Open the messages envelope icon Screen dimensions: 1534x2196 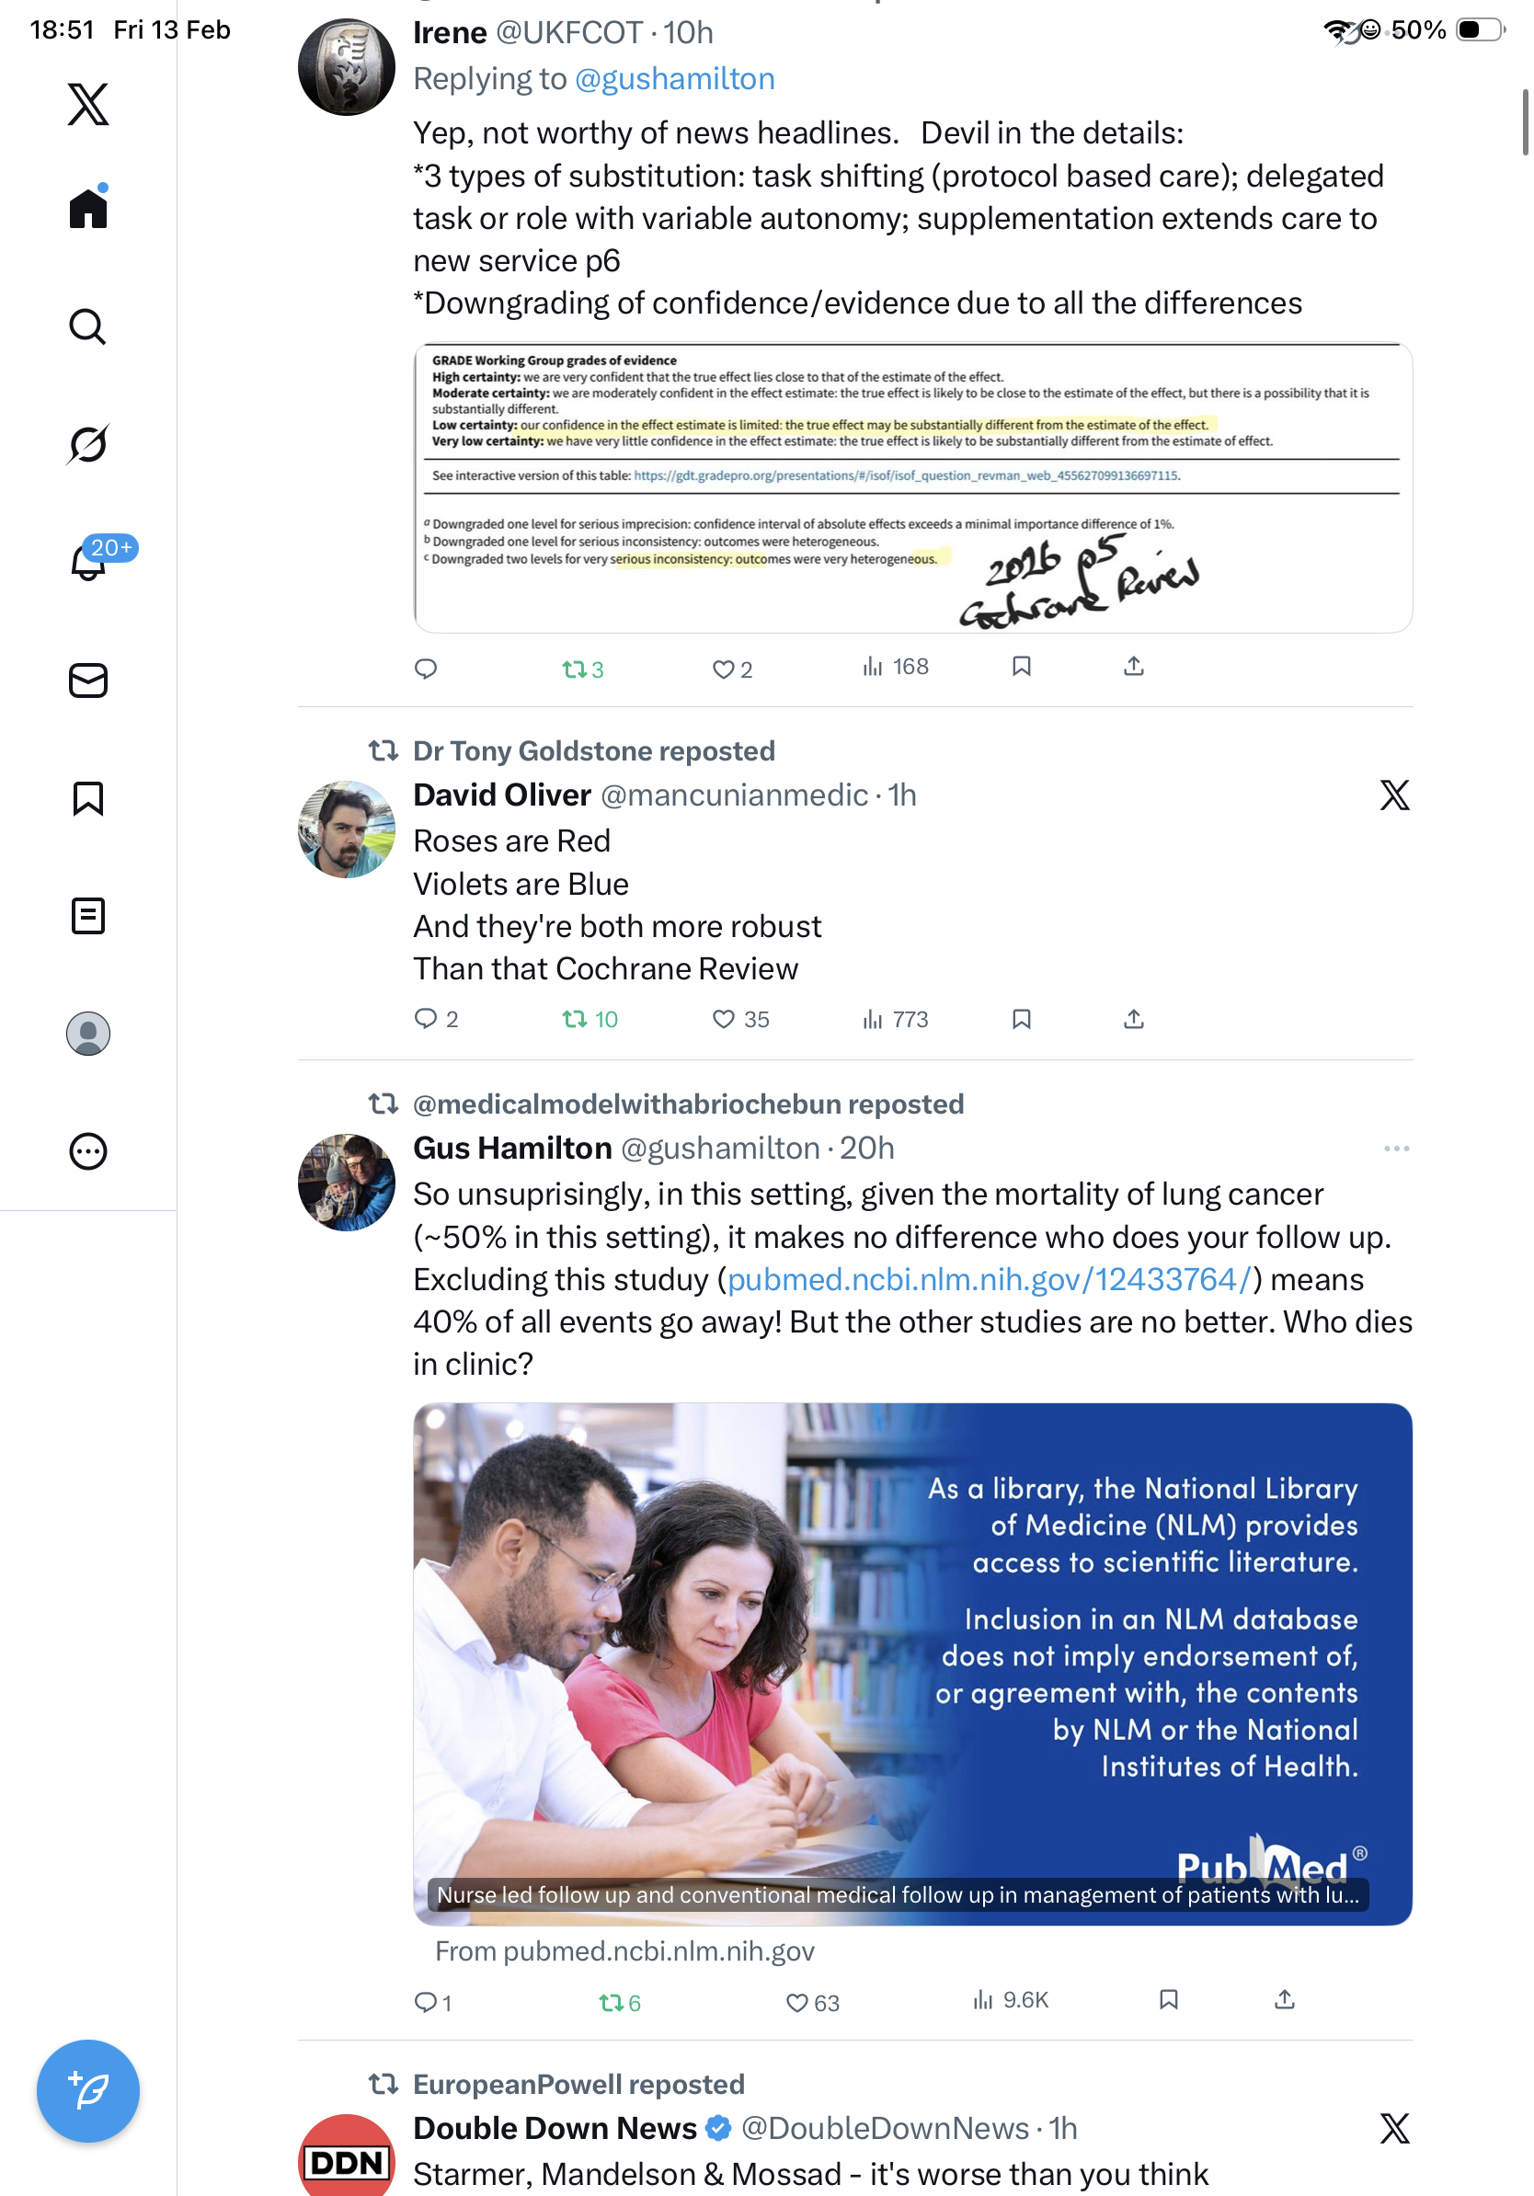(x=88, y=680)
